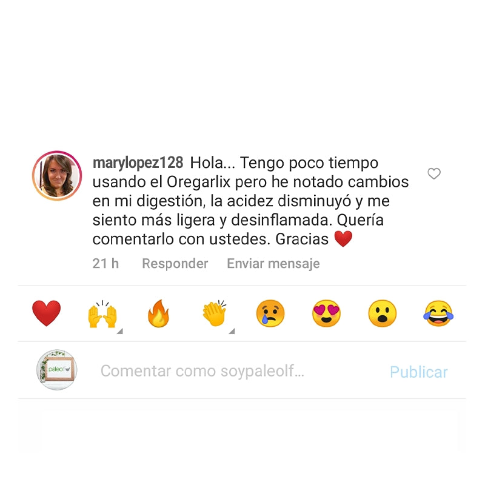The width and height of the screenshot is (485, 485).
Task: Open the soypaleo account avatar
Action: [x=56, y=370]
